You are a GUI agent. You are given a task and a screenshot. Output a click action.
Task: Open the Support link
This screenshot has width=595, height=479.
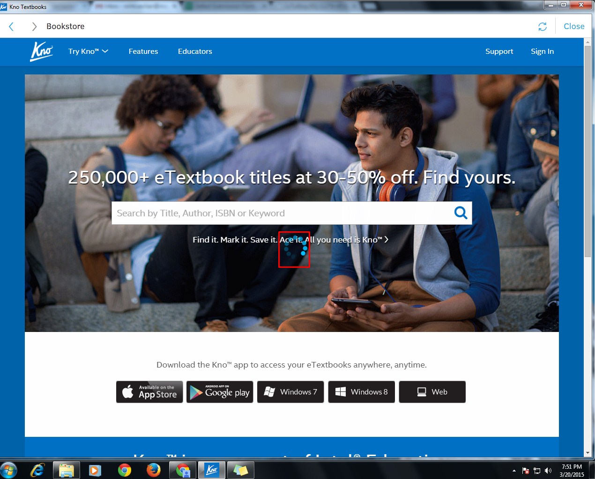(499, 51)
